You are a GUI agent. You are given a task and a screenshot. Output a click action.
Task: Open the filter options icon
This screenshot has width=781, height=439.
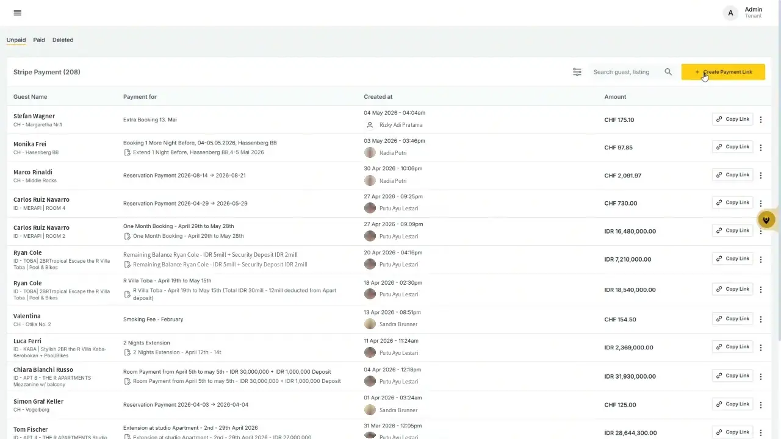point(577,72)
